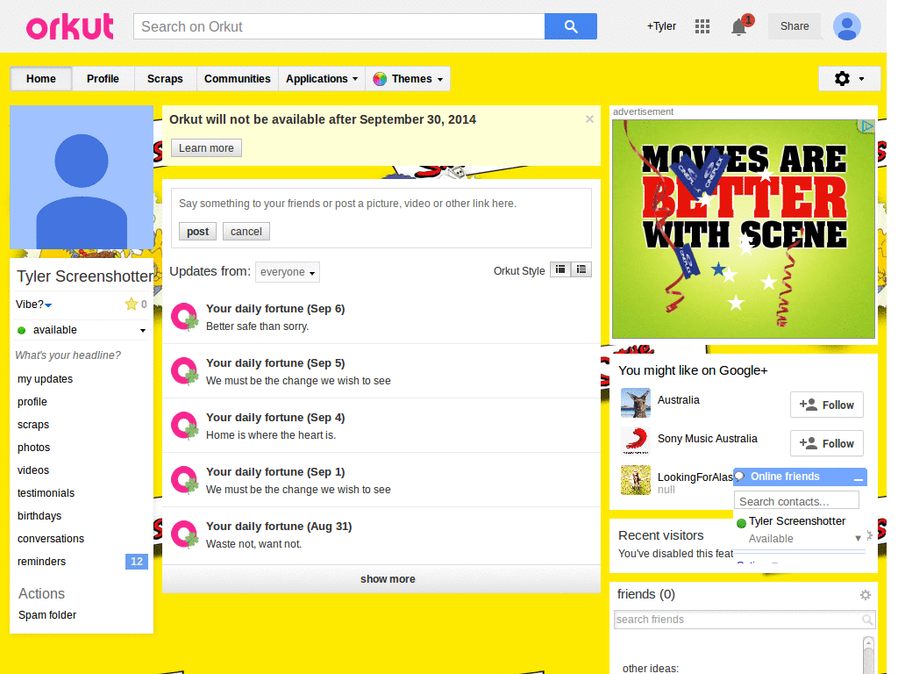The width and height of the screenshot is (898, 674).
Task: Open the videos sidebar link
Action: click(x=33, y=470)
